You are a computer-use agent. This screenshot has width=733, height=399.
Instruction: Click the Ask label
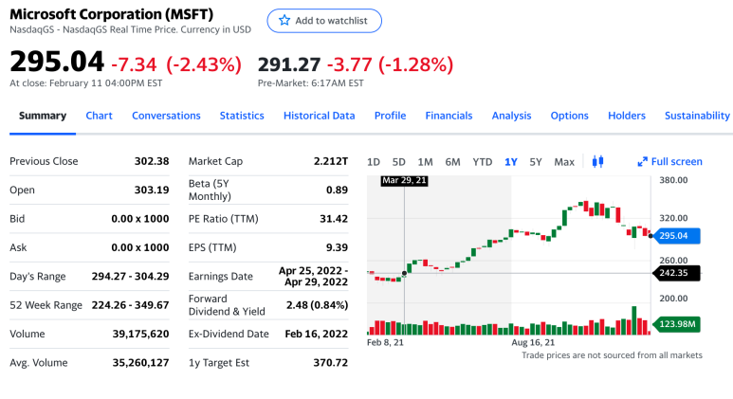point(18,247)
